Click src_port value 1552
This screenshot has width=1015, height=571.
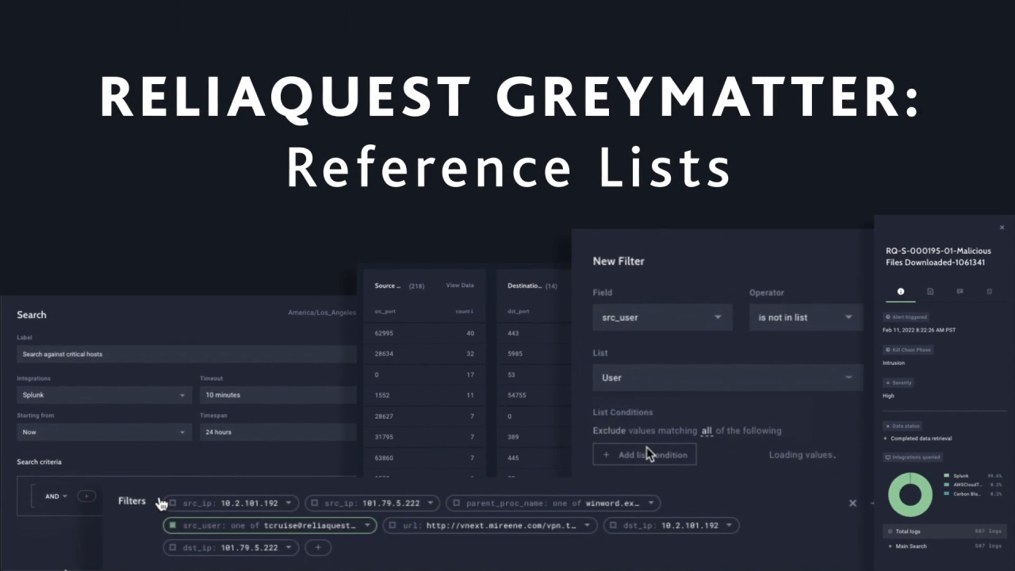[382, 395]
